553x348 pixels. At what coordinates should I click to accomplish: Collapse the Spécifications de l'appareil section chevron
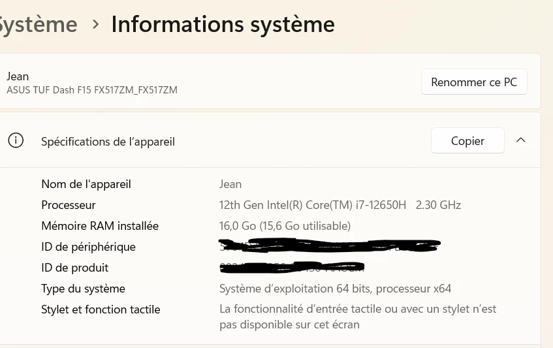(520, 140)
